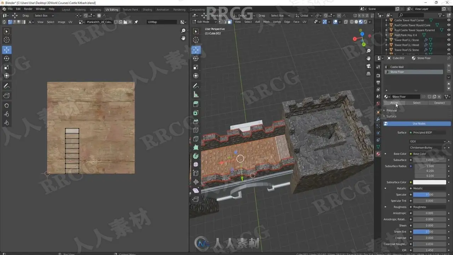This screenshot has height=255, width=453.
Task: Select the Measure tool in the 3D viewport
Action: [196, 95]
